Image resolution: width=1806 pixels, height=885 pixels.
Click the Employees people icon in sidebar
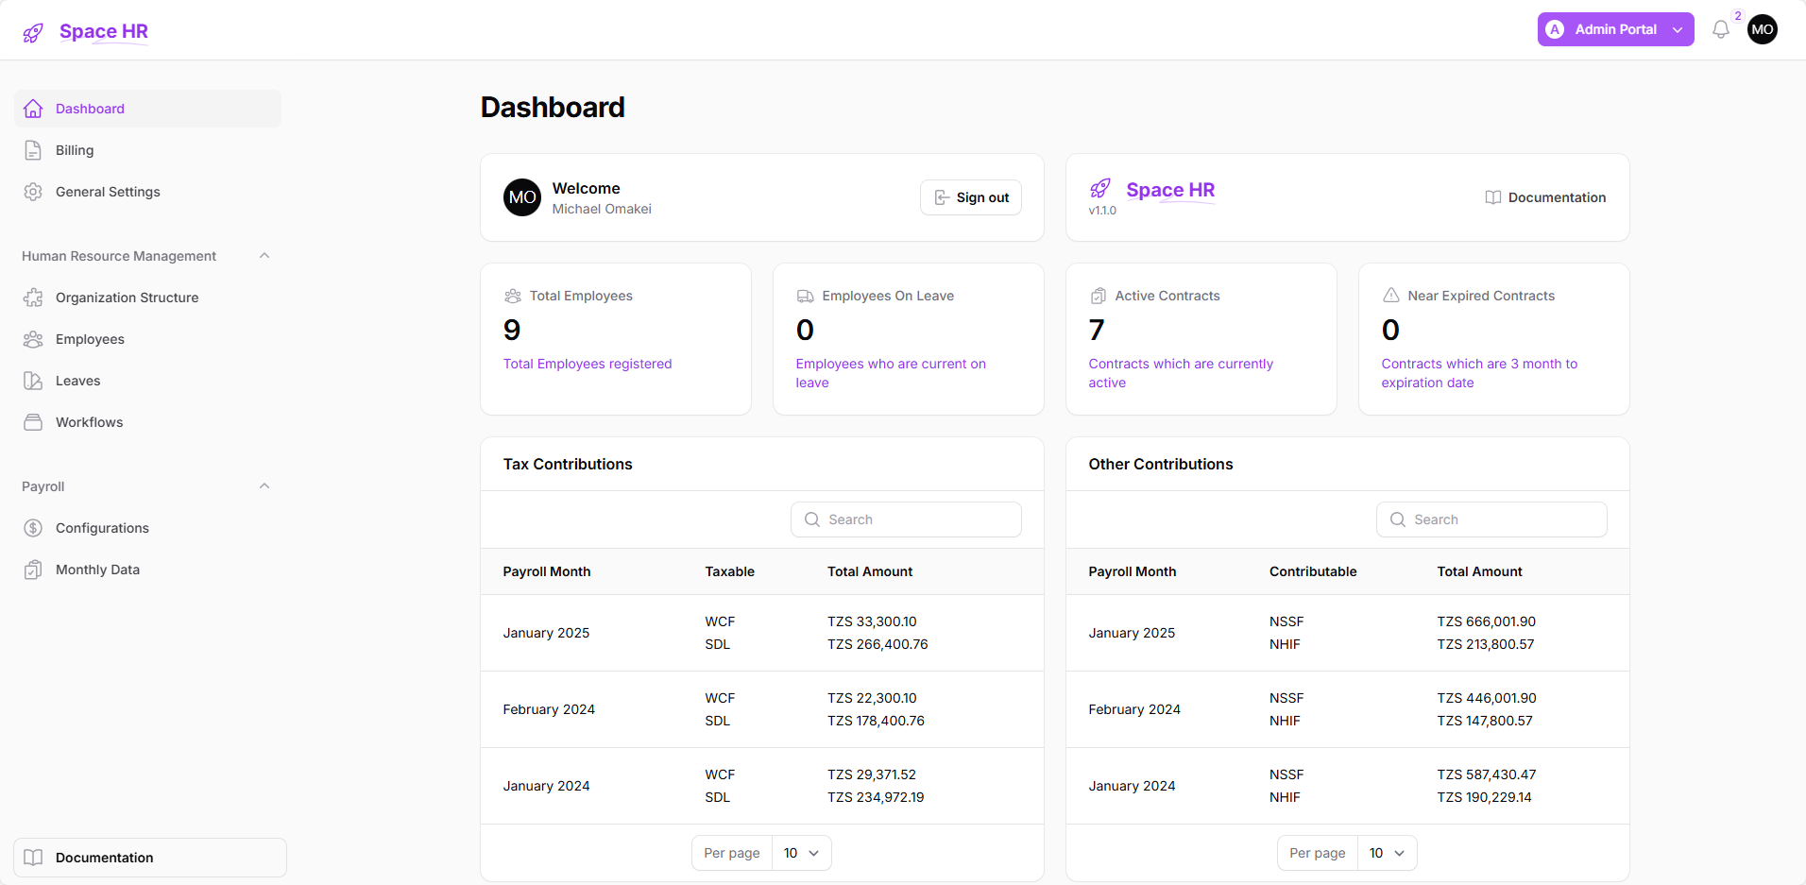pos(33,339)
